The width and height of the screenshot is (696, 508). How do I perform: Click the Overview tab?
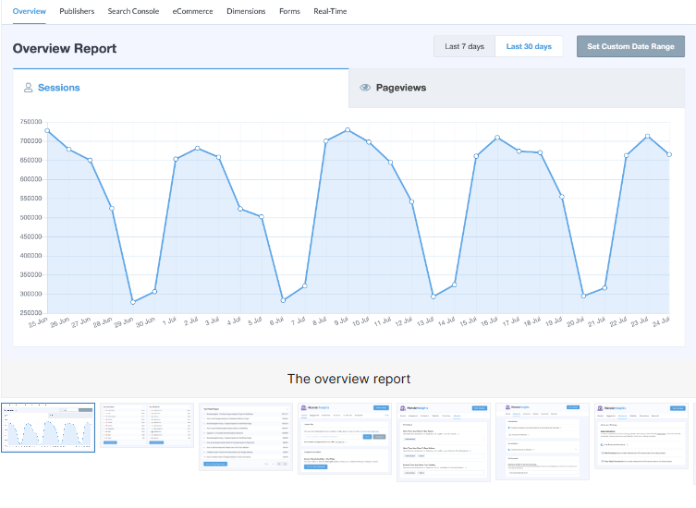click(x=30, y=11)
